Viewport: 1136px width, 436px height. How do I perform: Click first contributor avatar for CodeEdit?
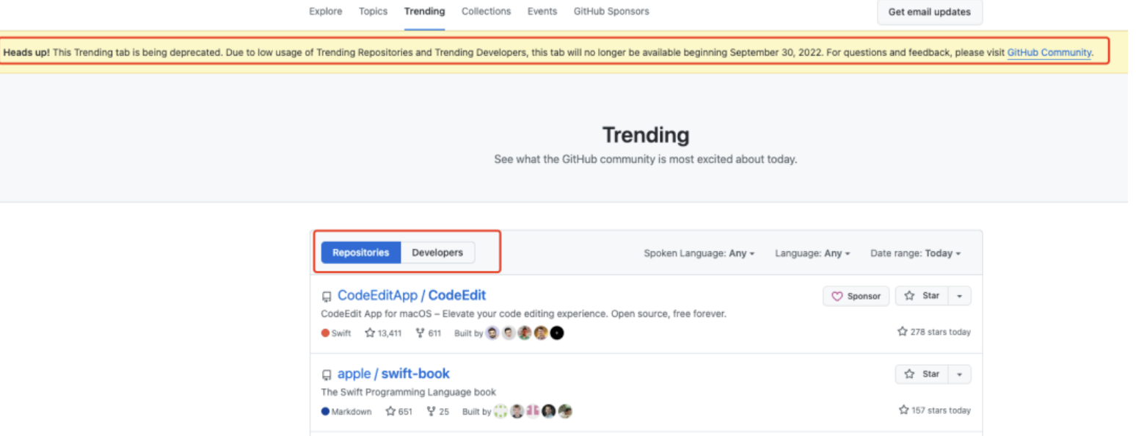[x=492, y=333]
